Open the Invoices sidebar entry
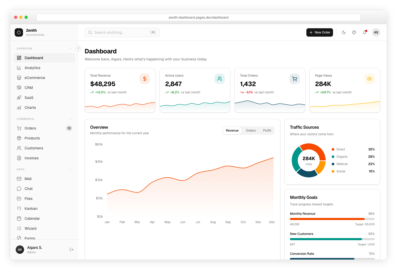 [x=31, y=158]
